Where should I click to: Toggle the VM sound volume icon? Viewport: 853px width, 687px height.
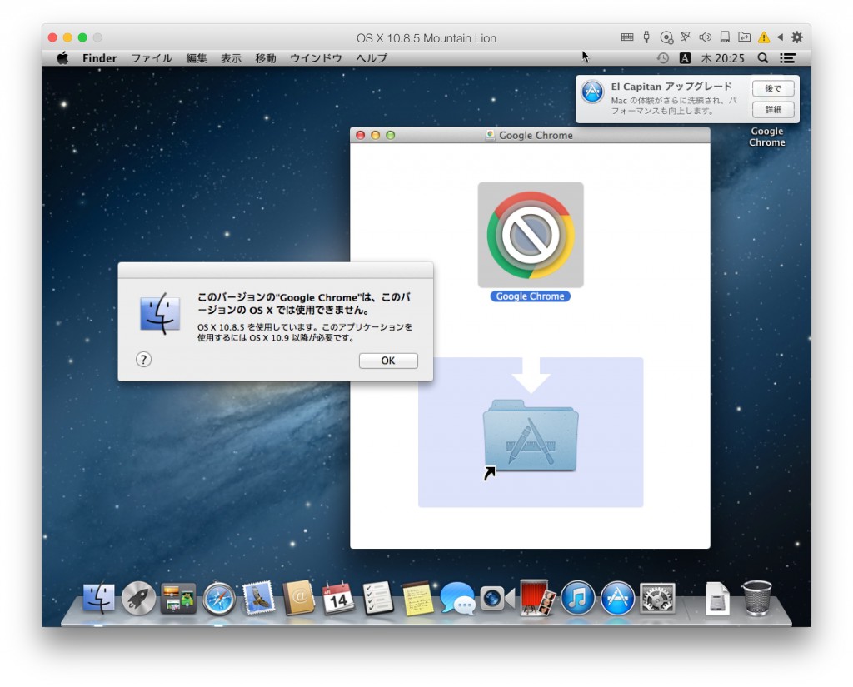705,37
